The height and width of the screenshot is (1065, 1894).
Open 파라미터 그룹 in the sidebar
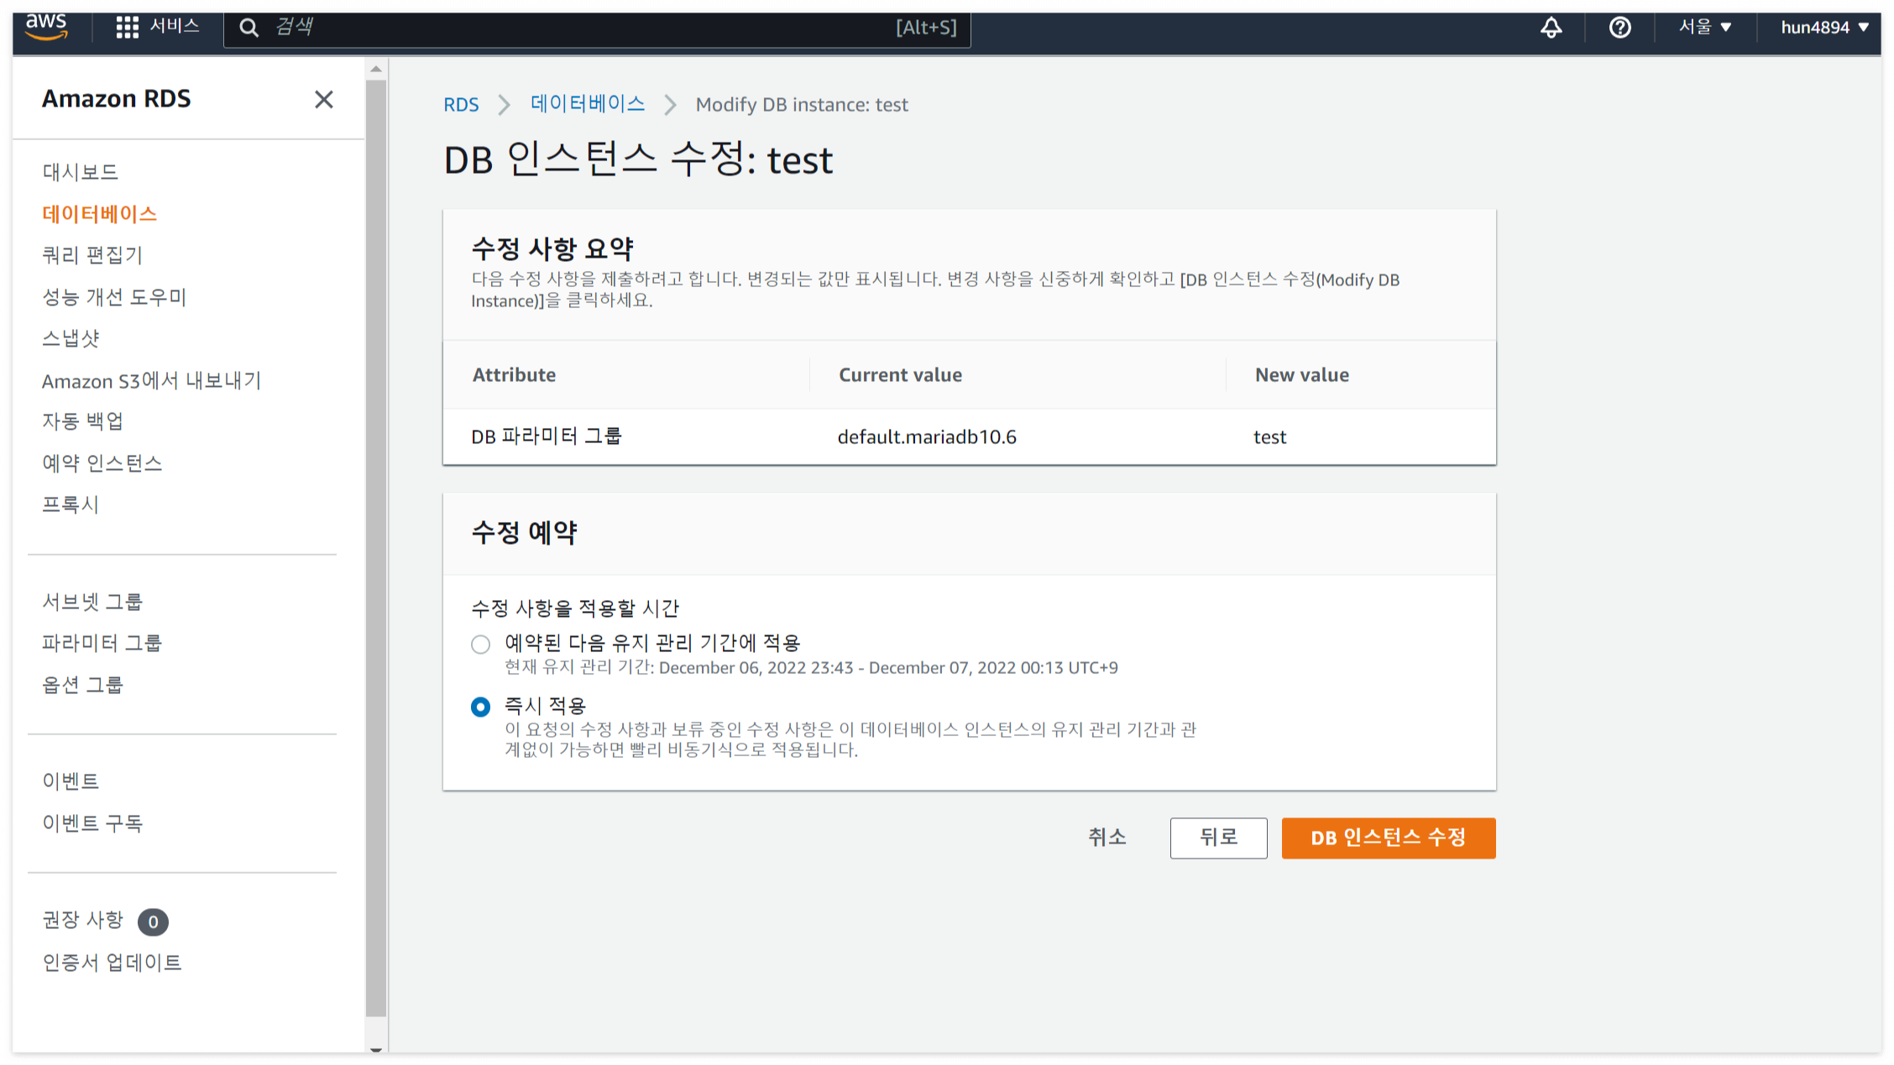tap(102, 643)
